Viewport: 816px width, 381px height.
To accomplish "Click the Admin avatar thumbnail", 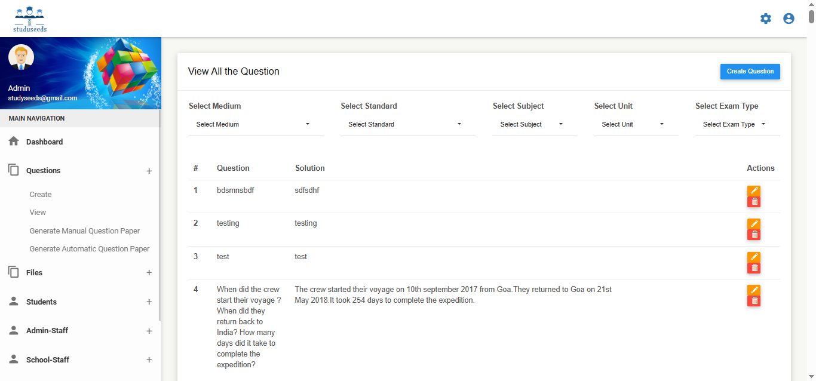I will point(21,57).
